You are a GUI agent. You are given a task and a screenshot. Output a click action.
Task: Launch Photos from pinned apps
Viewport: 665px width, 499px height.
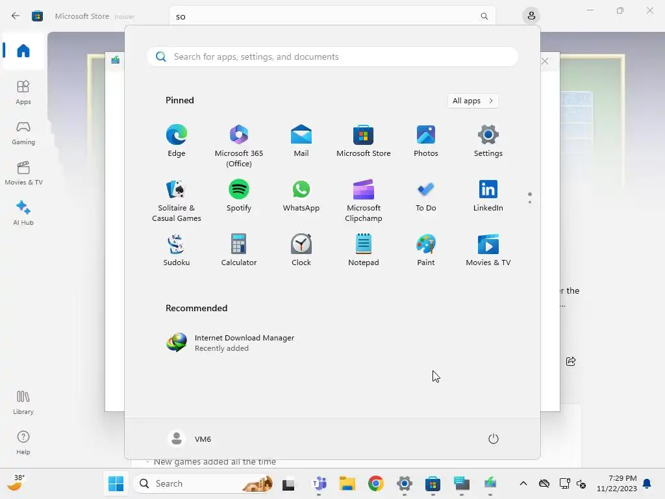tap(426, 140)
